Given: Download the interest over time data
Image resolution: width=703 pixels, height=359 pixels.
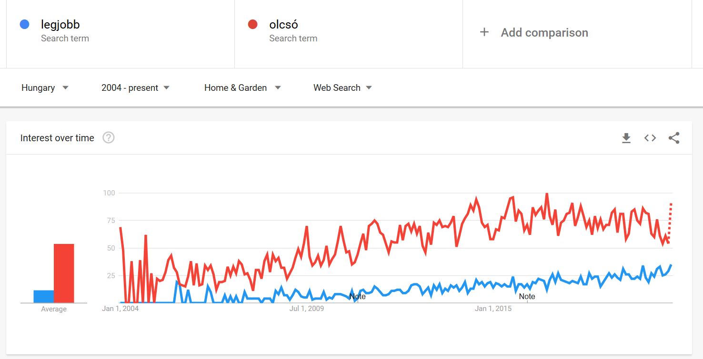Looking at the screenshot, I should tap(626, 138).
